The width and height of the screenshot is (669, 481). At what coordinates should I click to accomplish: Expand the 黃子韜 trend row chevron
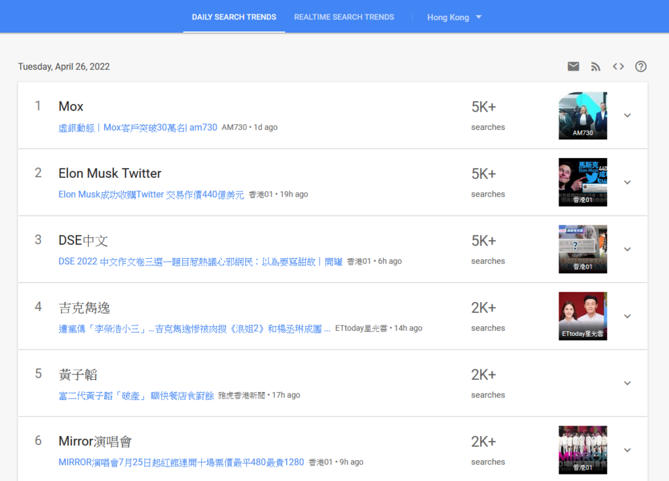pyautogui.click(x=627, y=383)
